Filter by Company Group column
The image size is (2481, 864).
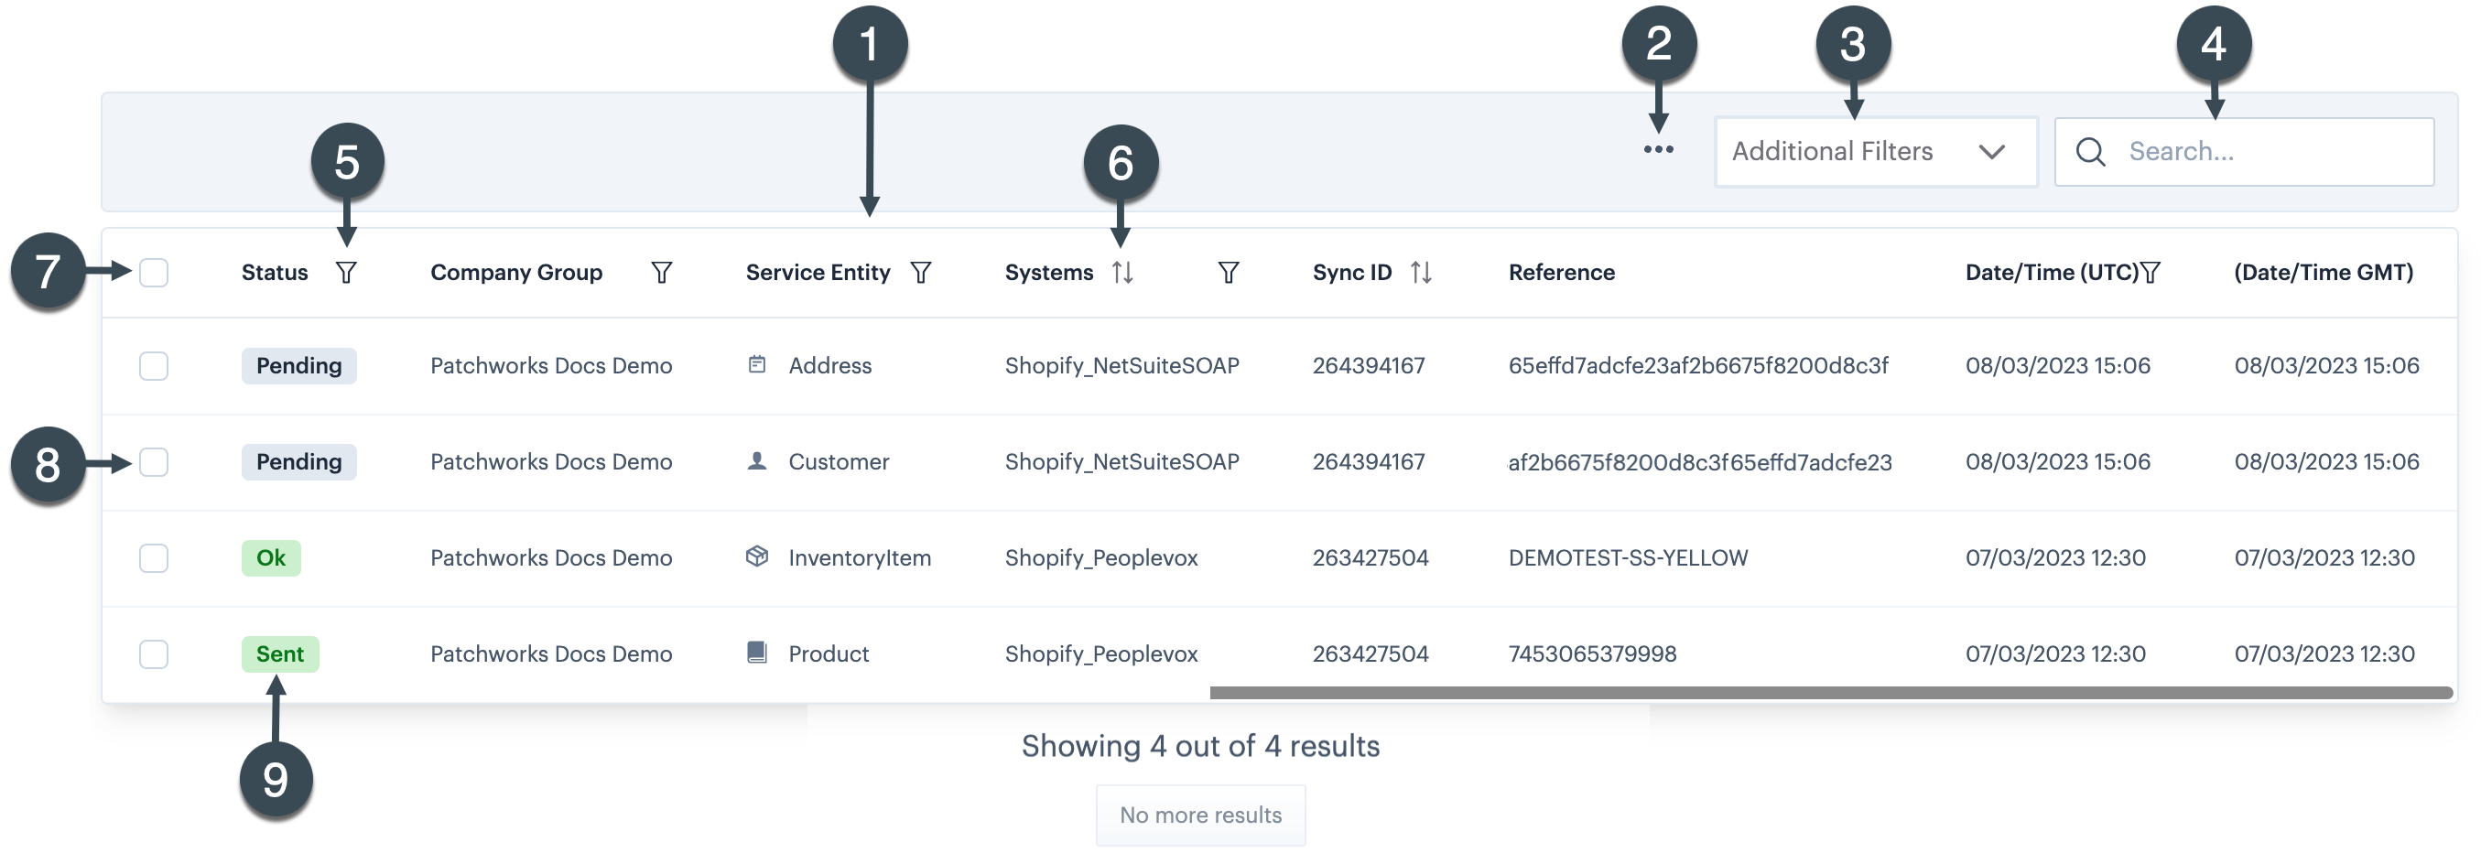(x=661, y=273)
